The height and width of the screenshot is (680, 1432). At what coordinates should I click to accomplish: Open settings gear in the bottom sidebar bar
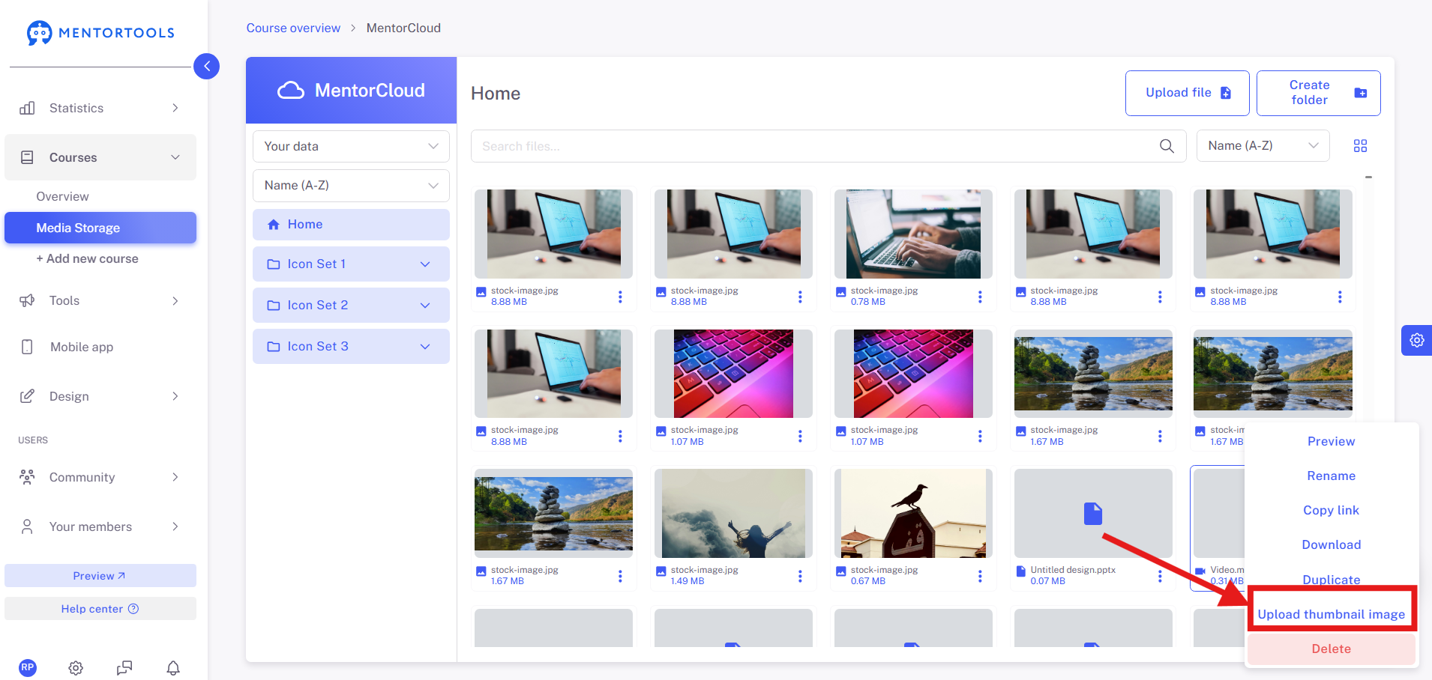(x=76, y=667)
